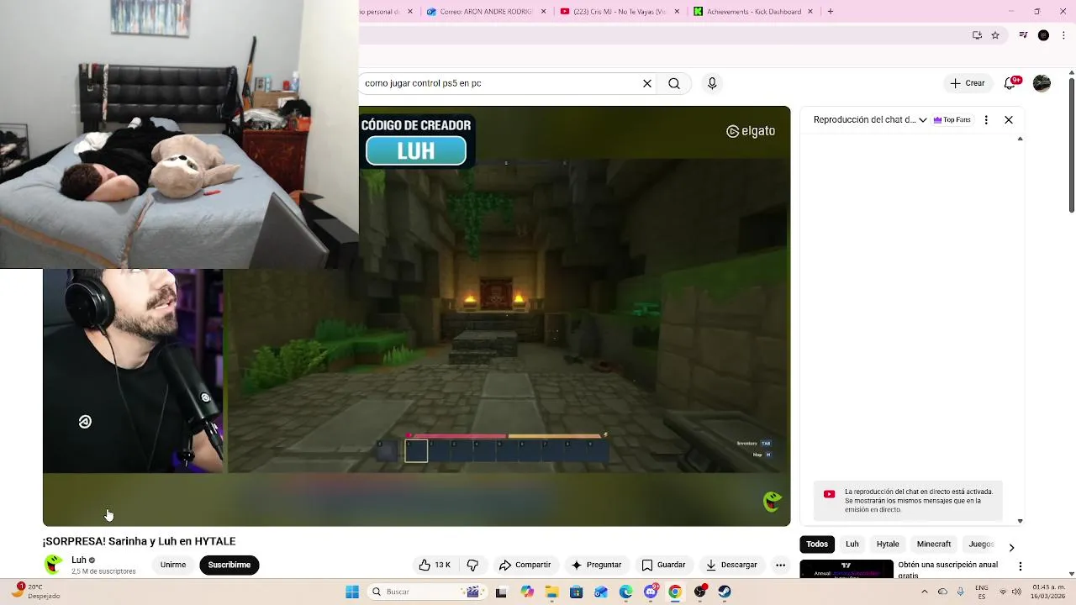
Task: Click the Descargar button
Action: click(x=731, y=565)
